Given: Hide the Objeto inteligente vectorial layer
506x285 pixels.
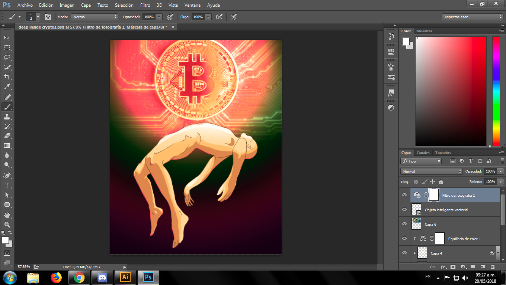Looking at the screenshot, I should pyautogui.click(x=404, y=209).
